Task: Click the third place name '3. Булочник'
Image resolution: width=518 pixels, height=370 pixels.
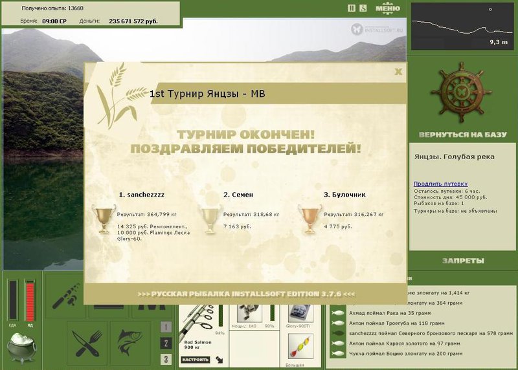Action: tap(344, 195)
